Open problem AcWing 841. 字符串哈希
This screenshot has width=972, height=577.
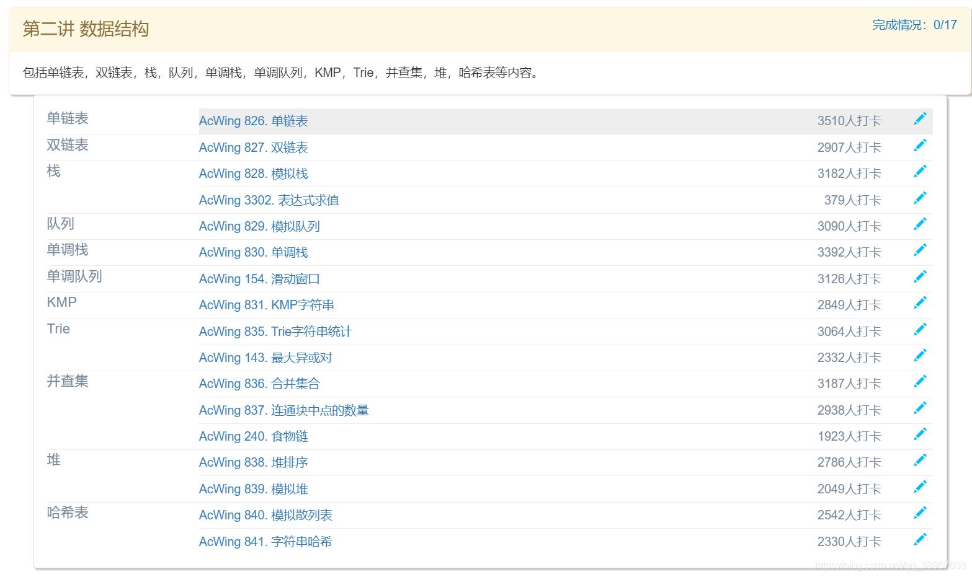(x=265, y=542)
